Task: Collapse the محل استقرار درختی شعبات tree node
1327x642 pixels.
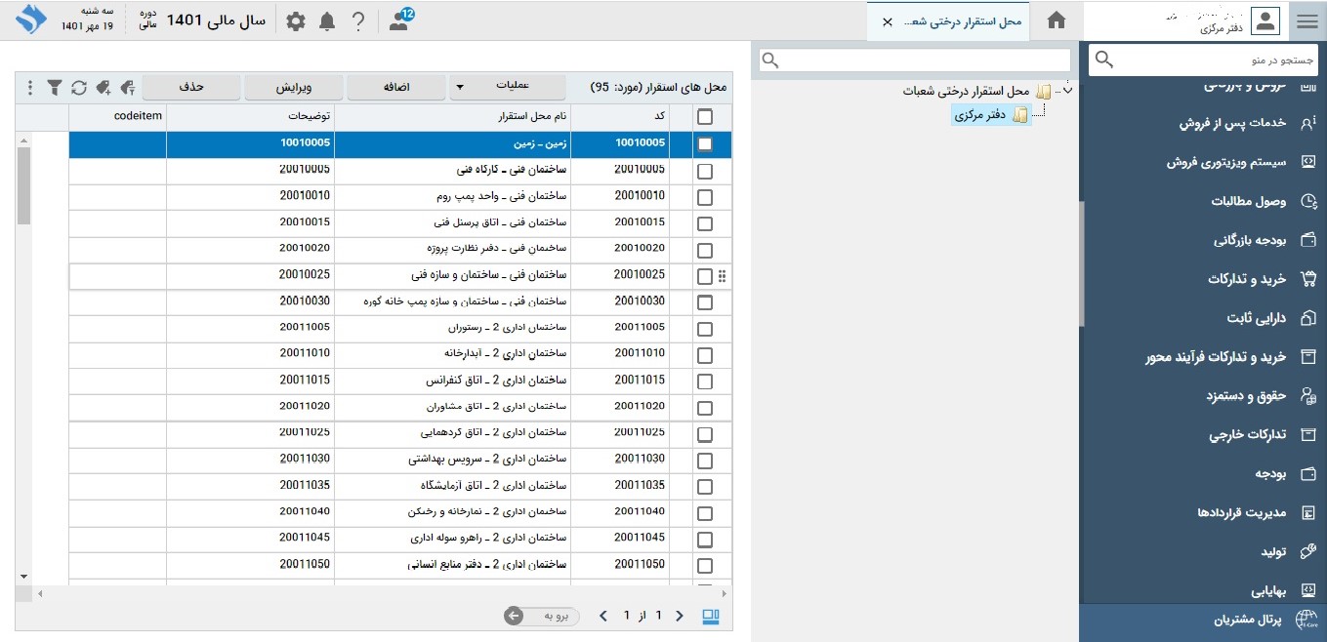Action: click(1066, 91)
